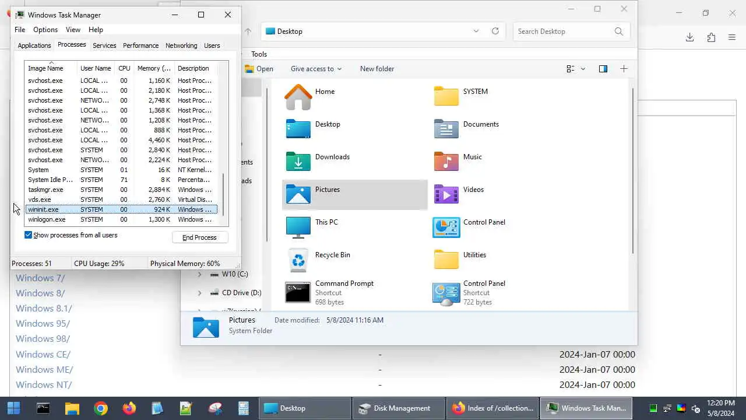Viewport: 746px width, 420px height.
Task: Switch to the Users tab
Action: click(212, 45)
